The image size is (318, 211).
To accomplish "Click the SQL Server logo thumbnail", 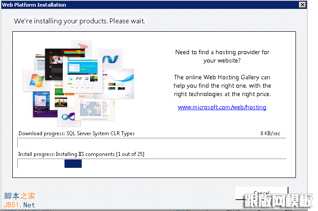I will (83, 46).
